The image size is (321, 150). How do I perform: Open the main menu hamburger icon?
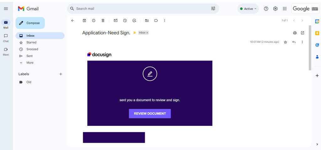point(6,8)
